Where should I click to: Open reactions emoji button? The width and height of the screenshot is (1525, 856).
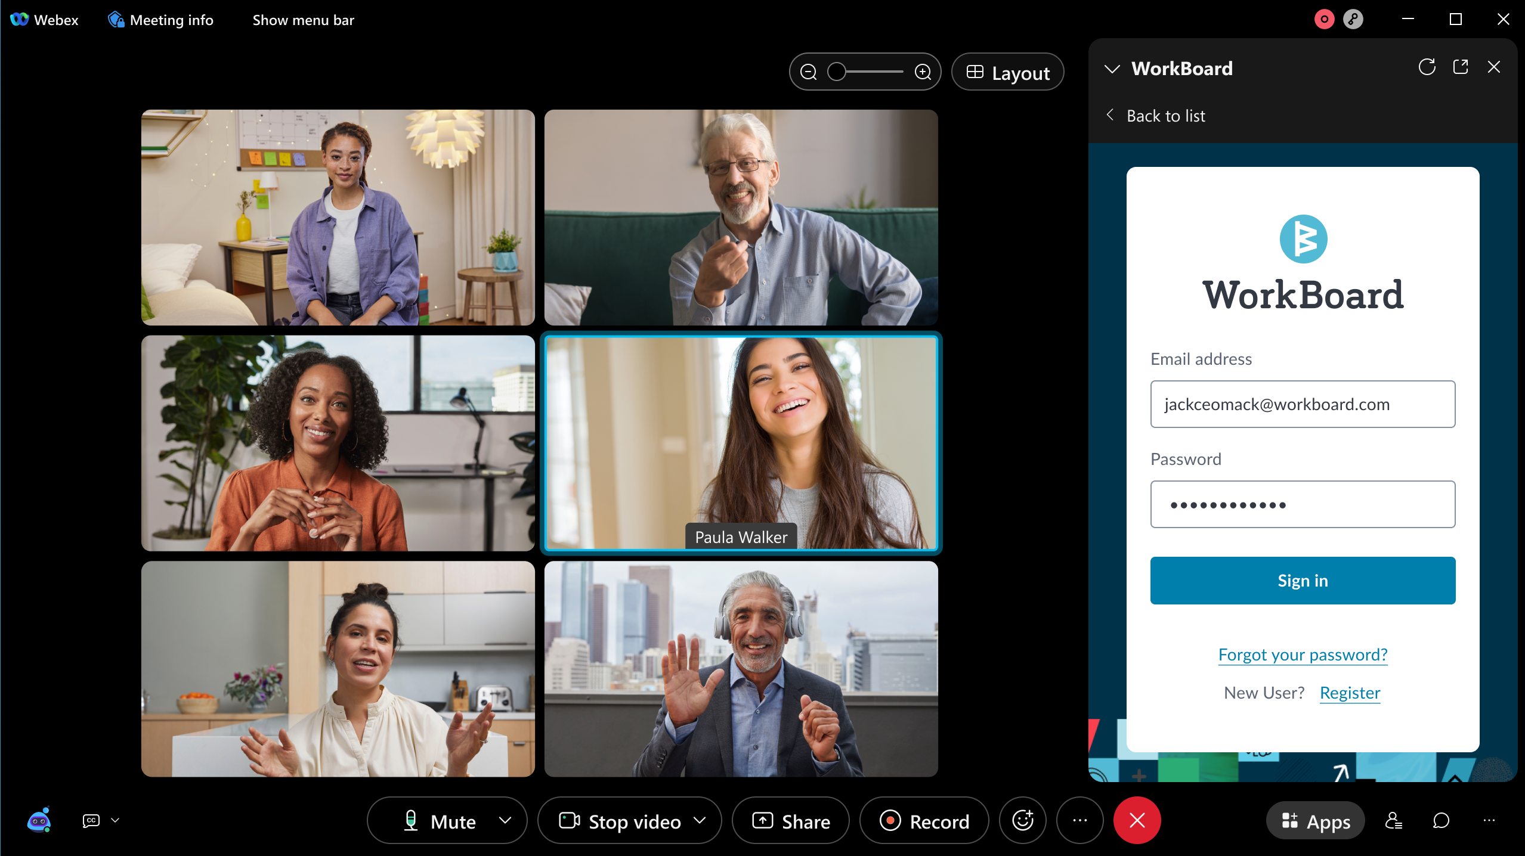coord(1023,820)
